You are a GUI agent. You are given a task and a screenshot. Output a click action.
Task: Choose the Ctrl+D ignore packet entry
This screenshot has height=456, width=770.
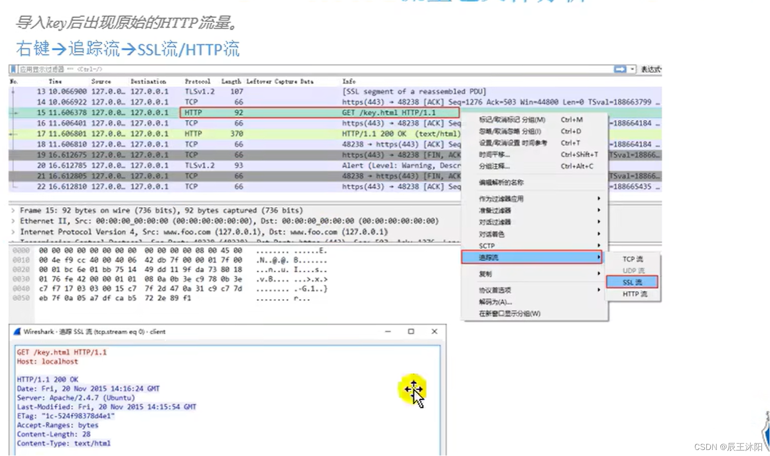click(534, 131)
